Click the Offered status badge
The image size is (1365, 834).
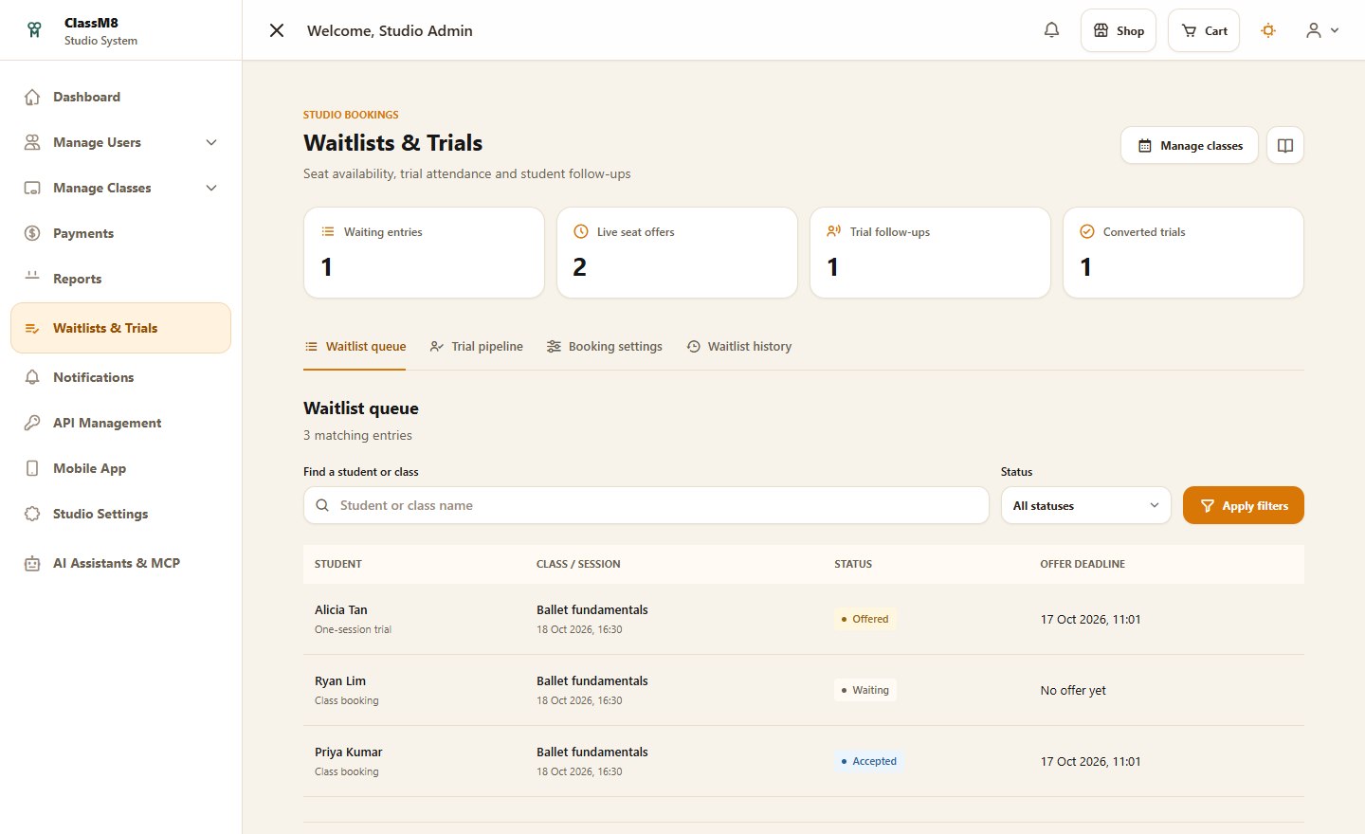pyautogui.click(x=864, y=619)
